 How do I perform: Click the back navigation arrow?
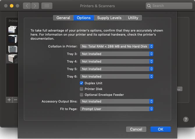pos(27,6)
